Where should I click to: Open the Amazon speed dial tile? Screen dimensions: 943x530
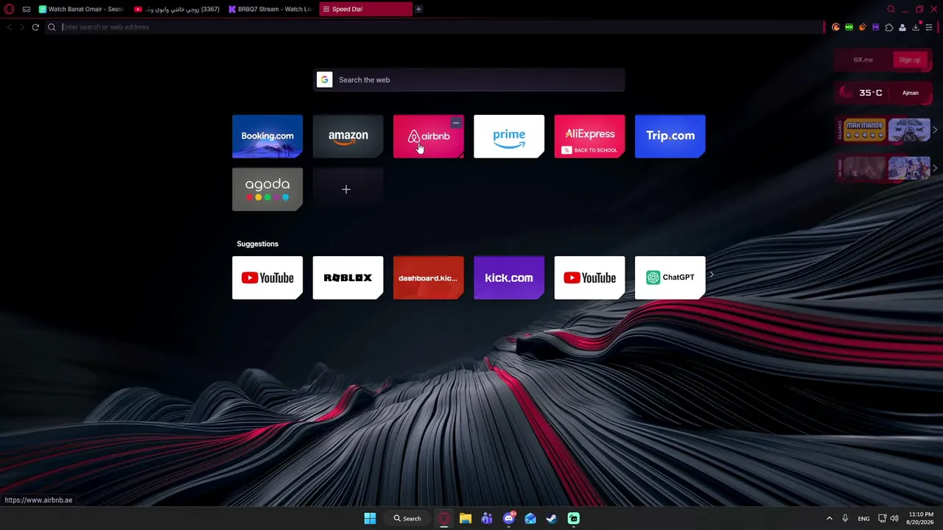pos(348,136)
